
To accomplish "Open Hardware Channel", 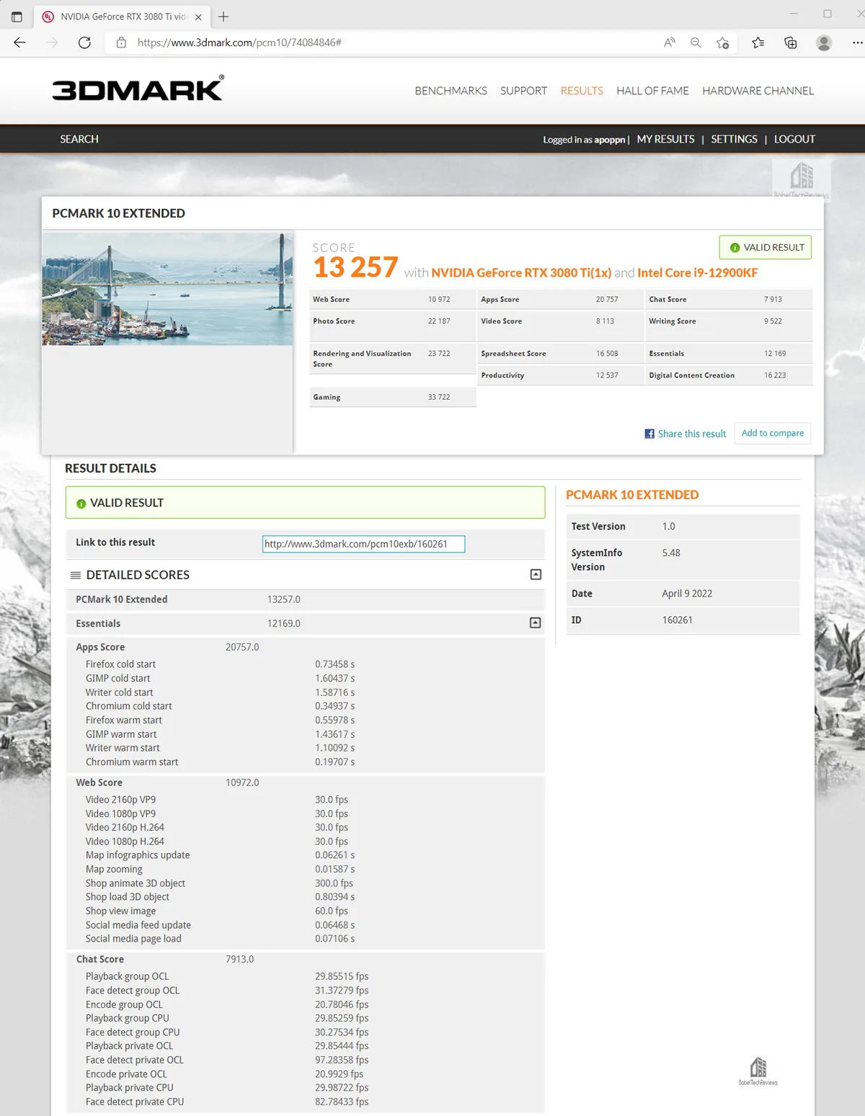I will 758,91.
